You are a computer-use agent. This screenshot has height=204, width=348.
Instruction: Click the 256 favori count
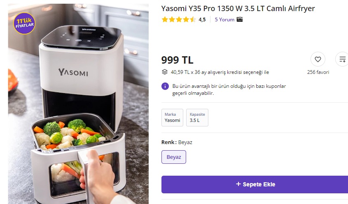pyautogui.click(x=318, y=72)
